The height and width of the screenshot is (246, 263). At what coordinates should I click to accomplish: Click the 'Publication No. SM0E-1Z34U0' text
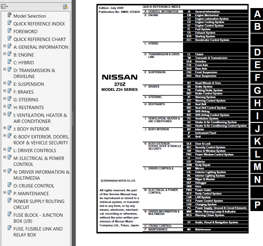(x=119, y=12)
